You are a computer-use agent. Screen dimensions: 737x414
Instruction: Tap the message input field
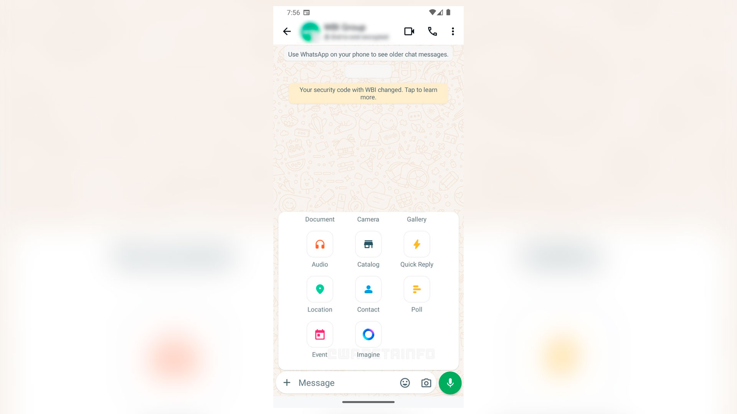pyautogui.click(x=347, y=383)
